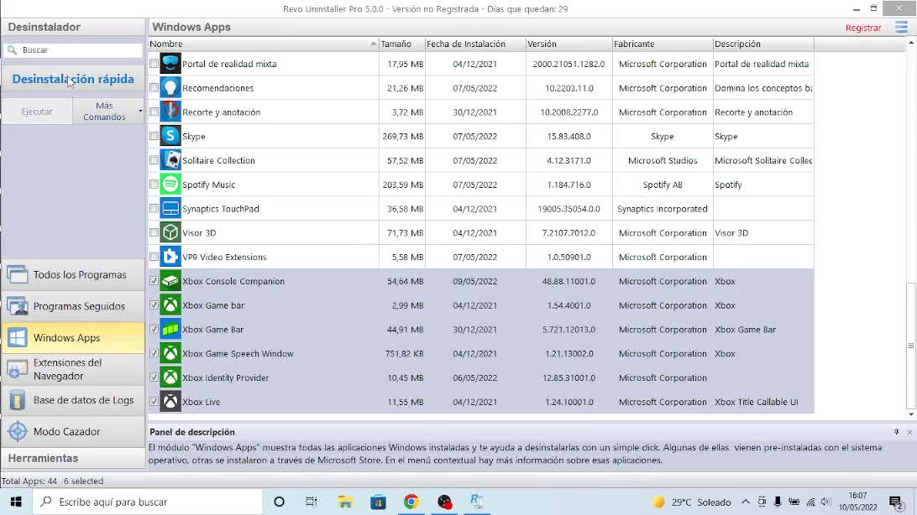Select the Recorte y anotación app icon
The height and width of the screenshot is (515, 917).
(x=170, y=112)
